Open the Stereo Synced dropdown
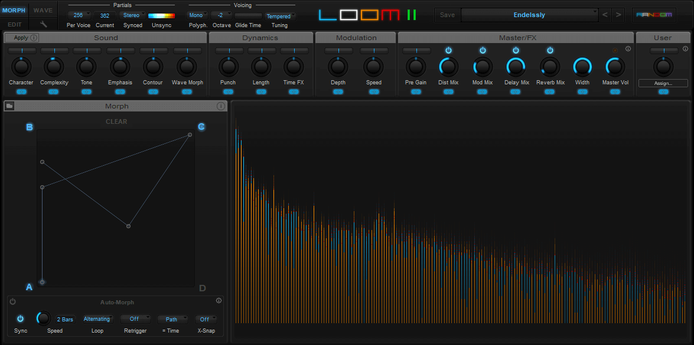 (x=132, y=15)
